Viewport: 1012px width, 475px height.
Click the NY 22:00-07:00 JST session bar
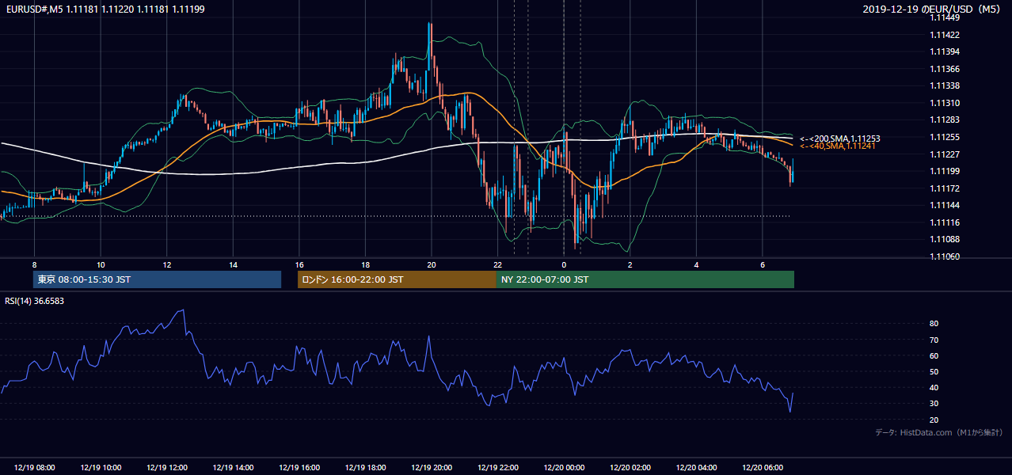coord(645,279)
